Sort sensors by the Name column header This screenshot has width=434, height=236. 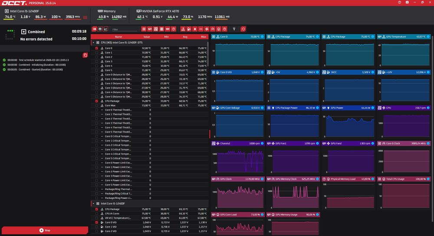point(118,37)
